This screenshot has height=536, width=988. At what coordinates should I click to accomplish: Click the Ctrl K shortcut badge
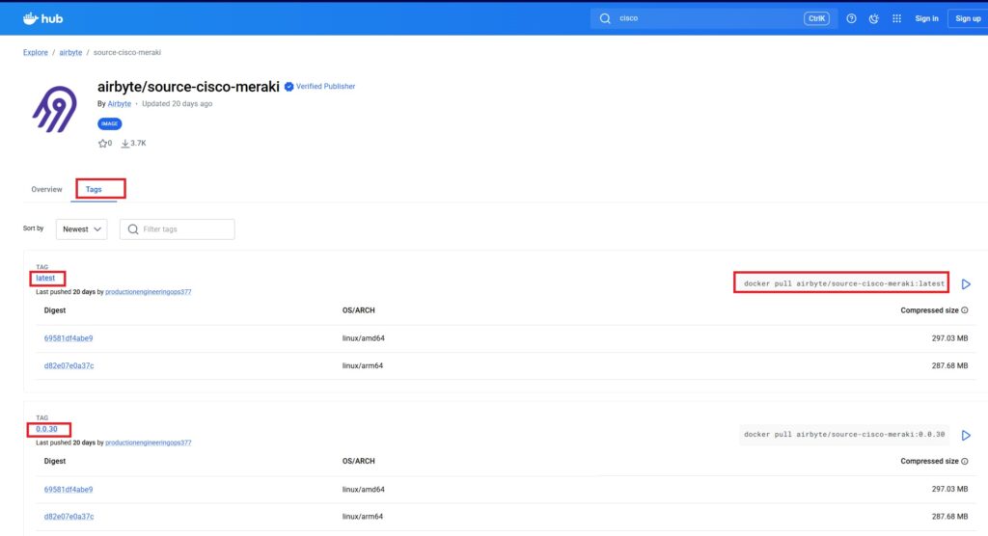816,18
